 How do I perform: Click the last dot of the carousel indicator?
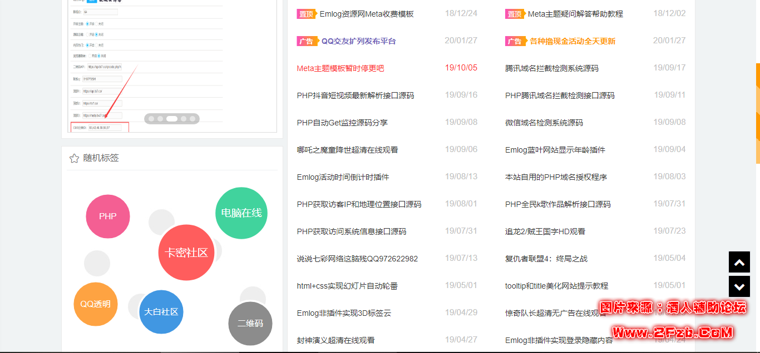coord(193,119)
